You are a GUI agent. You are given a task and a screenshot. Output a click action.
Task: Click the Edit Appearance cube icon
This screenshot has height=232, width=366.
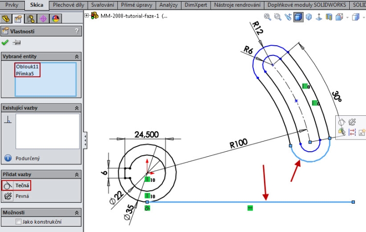pos(339,17)
